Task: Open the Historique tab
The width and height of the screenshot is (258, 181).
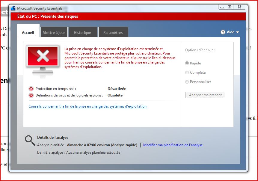Action: [83, 32]
